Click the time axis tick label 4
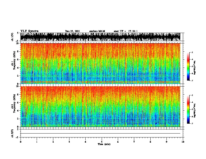This screenshot has width=206, height=159. [x=86, y=142]
